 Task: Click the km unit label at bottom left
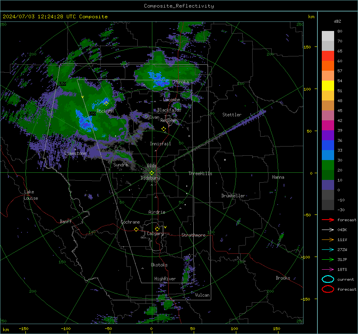pyautogui.click(x=6, y=330)
